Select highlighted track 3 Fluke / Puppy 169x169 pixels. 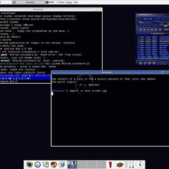[x=153, y=41]
